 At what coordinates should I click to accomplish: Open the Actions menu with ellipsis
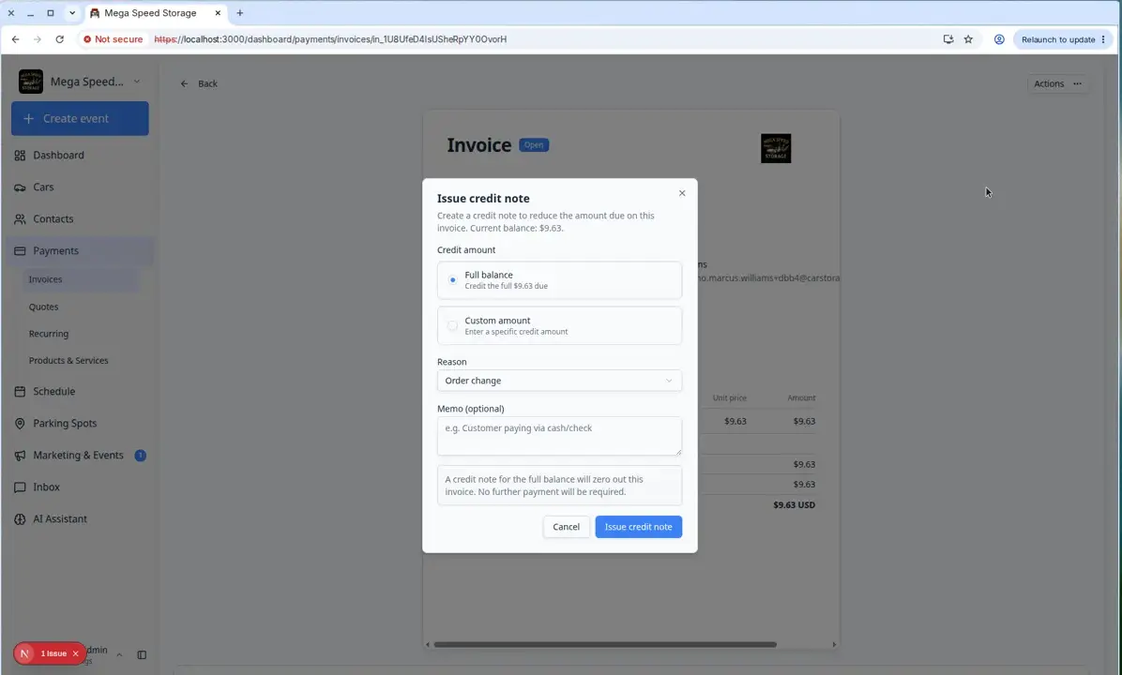1057,83
